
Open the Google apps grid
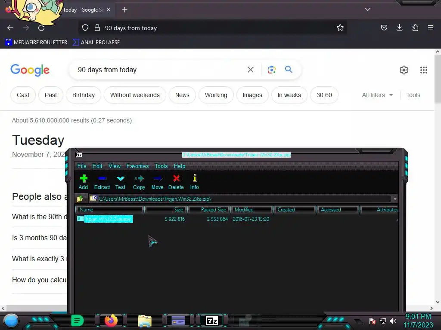click(424, 70)
